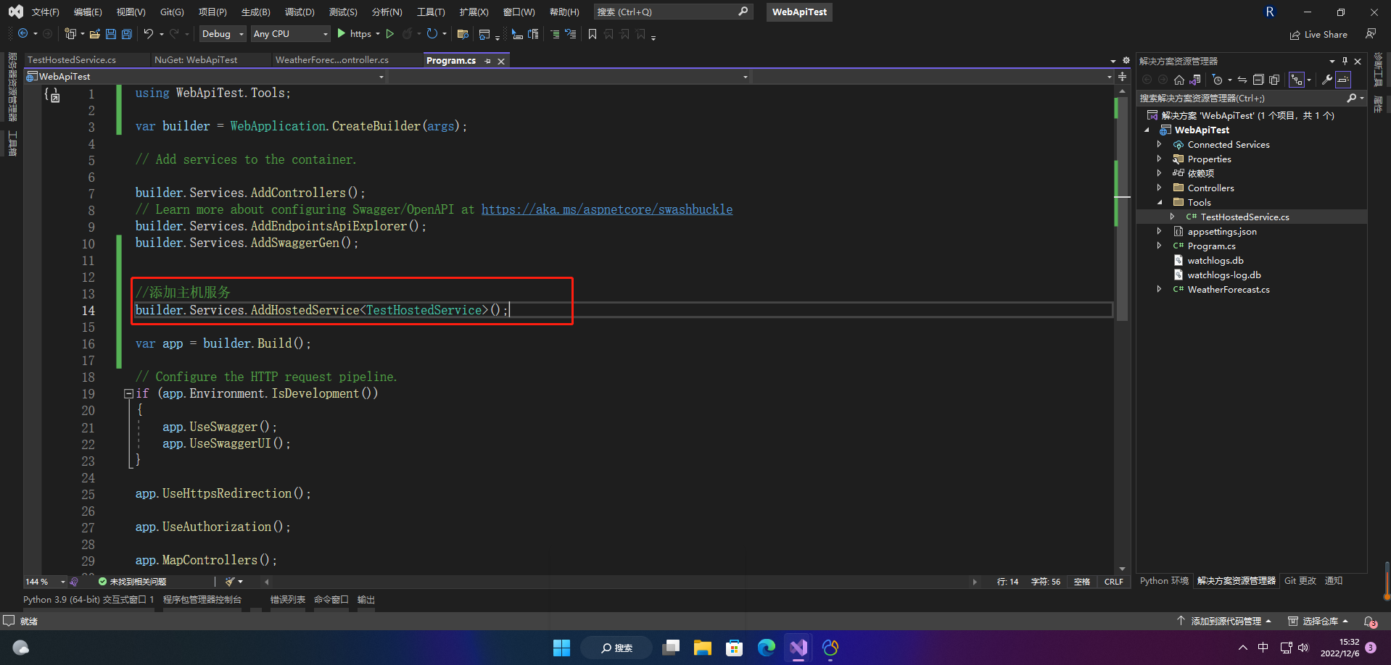
Task: Save the current file with the disk icon
Action: point(111,34)
